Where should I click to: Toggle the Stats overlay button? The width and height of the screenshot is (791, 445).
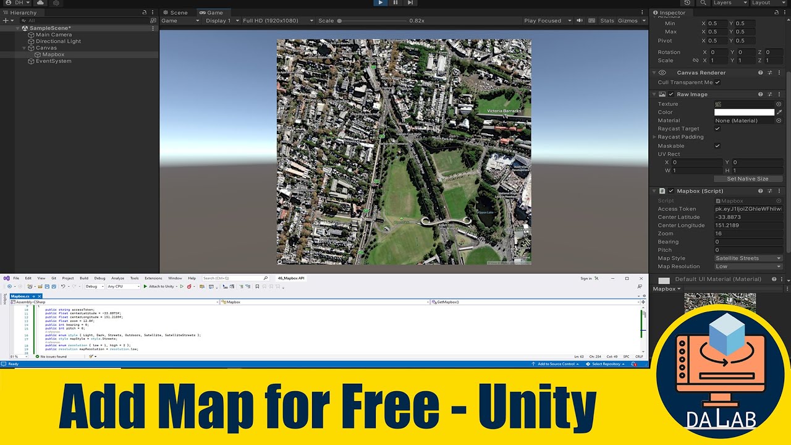(607, 20)
